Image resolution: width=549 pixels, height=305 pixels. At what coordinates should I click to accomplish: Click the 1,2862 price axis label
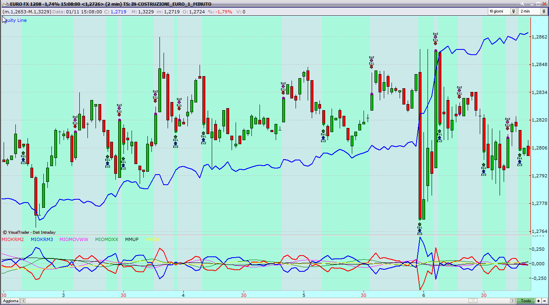[x=540, y=37]
